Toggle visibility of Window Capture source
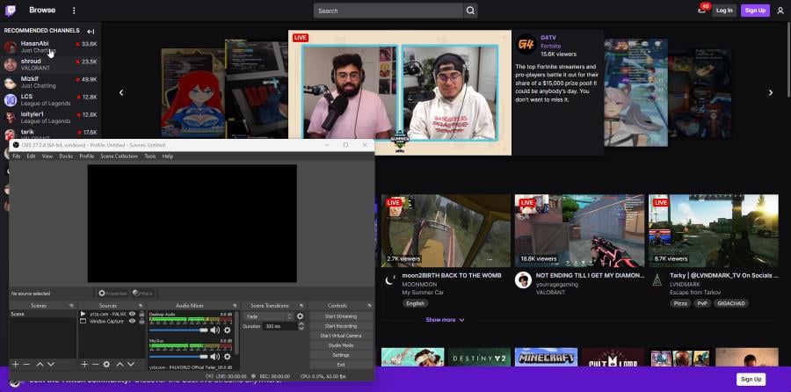The image size is (791, 392). tap(132, 322)
